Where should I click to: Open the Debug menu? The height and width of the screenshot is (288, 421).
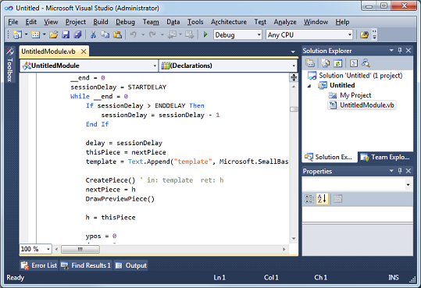(x=126, y=22)
